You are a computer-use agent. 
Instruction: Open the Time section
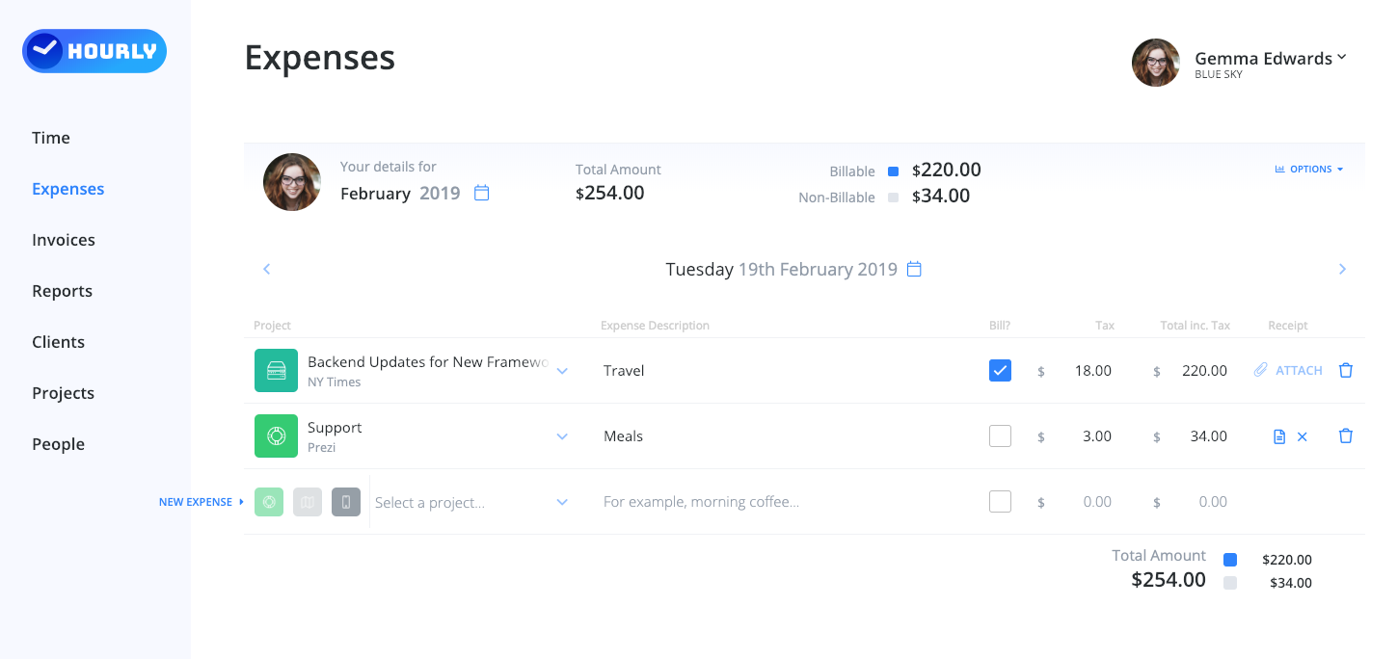[51, 138]
